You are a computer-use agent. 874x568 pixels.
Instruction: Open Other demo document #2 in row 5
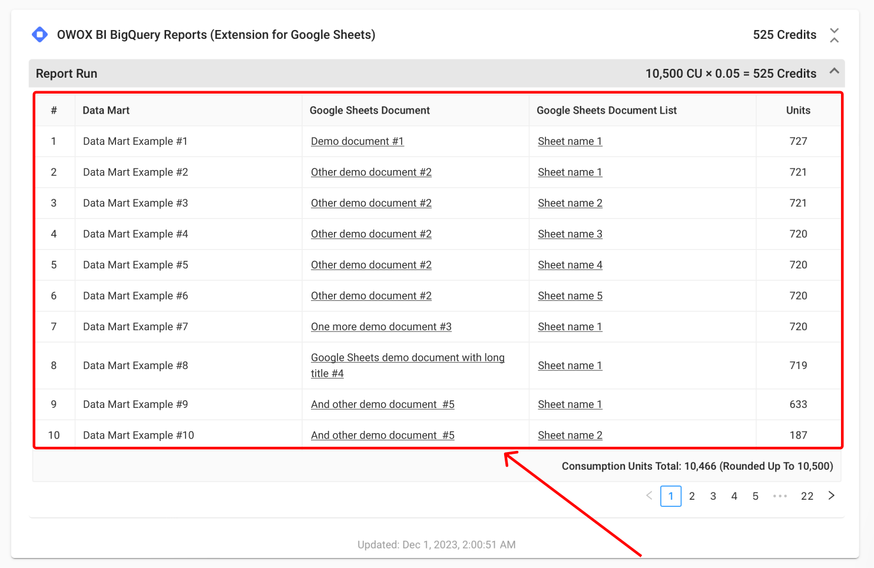click(371, 265)
